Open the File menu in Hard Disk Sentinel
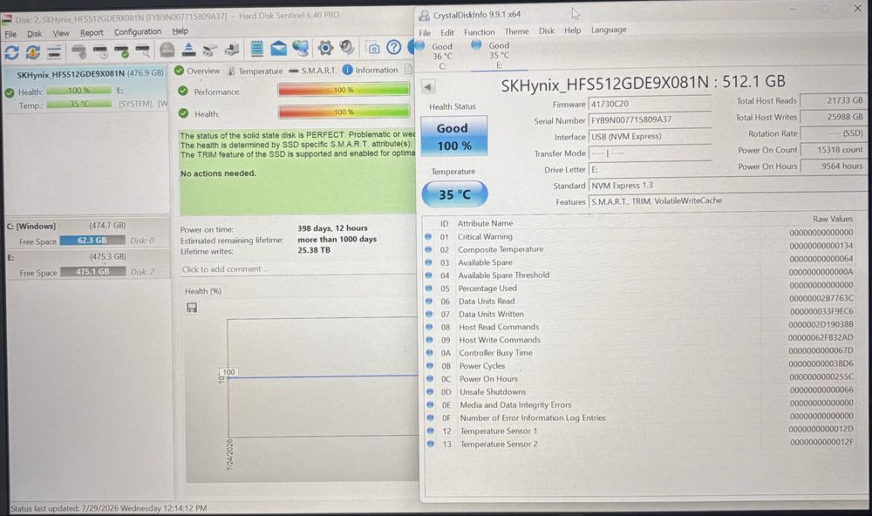The height and width of the screenshot is (516, 872). tap(10, 34)
